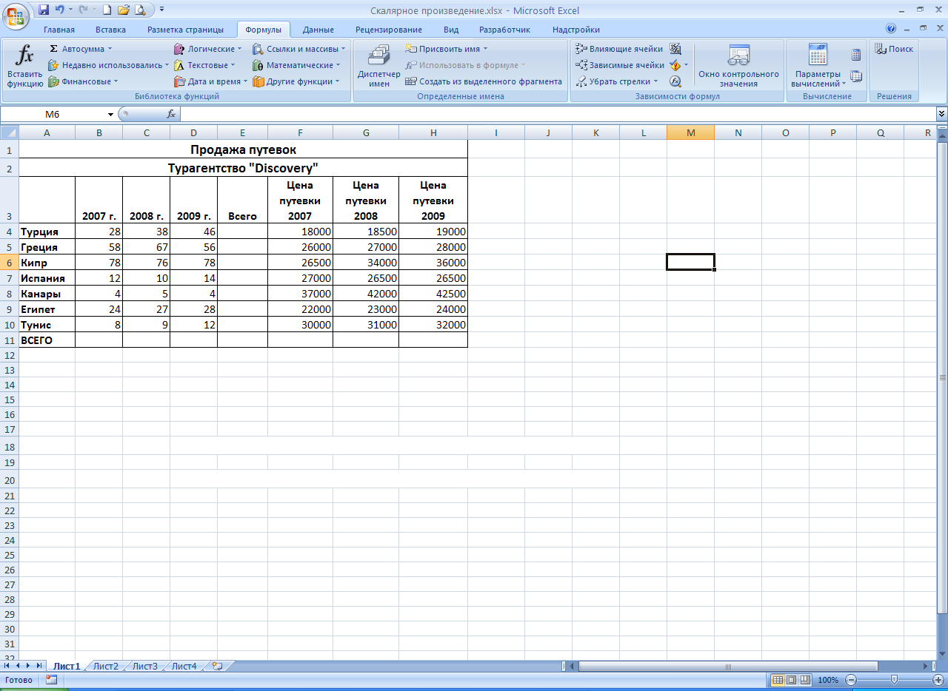The height and width of the screenshot is (691, 948).
Task: Click Поиск solver button
Action: (894, 49)
